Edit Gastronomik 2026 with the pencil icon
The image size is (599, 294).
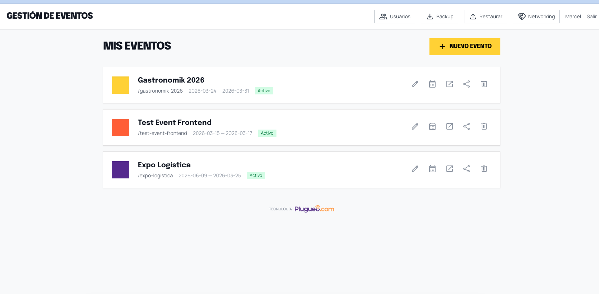point(415,84)
